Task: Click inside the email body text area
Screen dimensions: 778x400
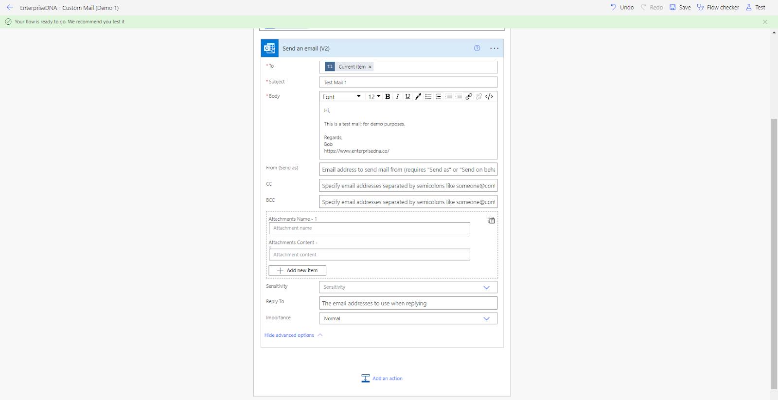Action: click(408, 130)
